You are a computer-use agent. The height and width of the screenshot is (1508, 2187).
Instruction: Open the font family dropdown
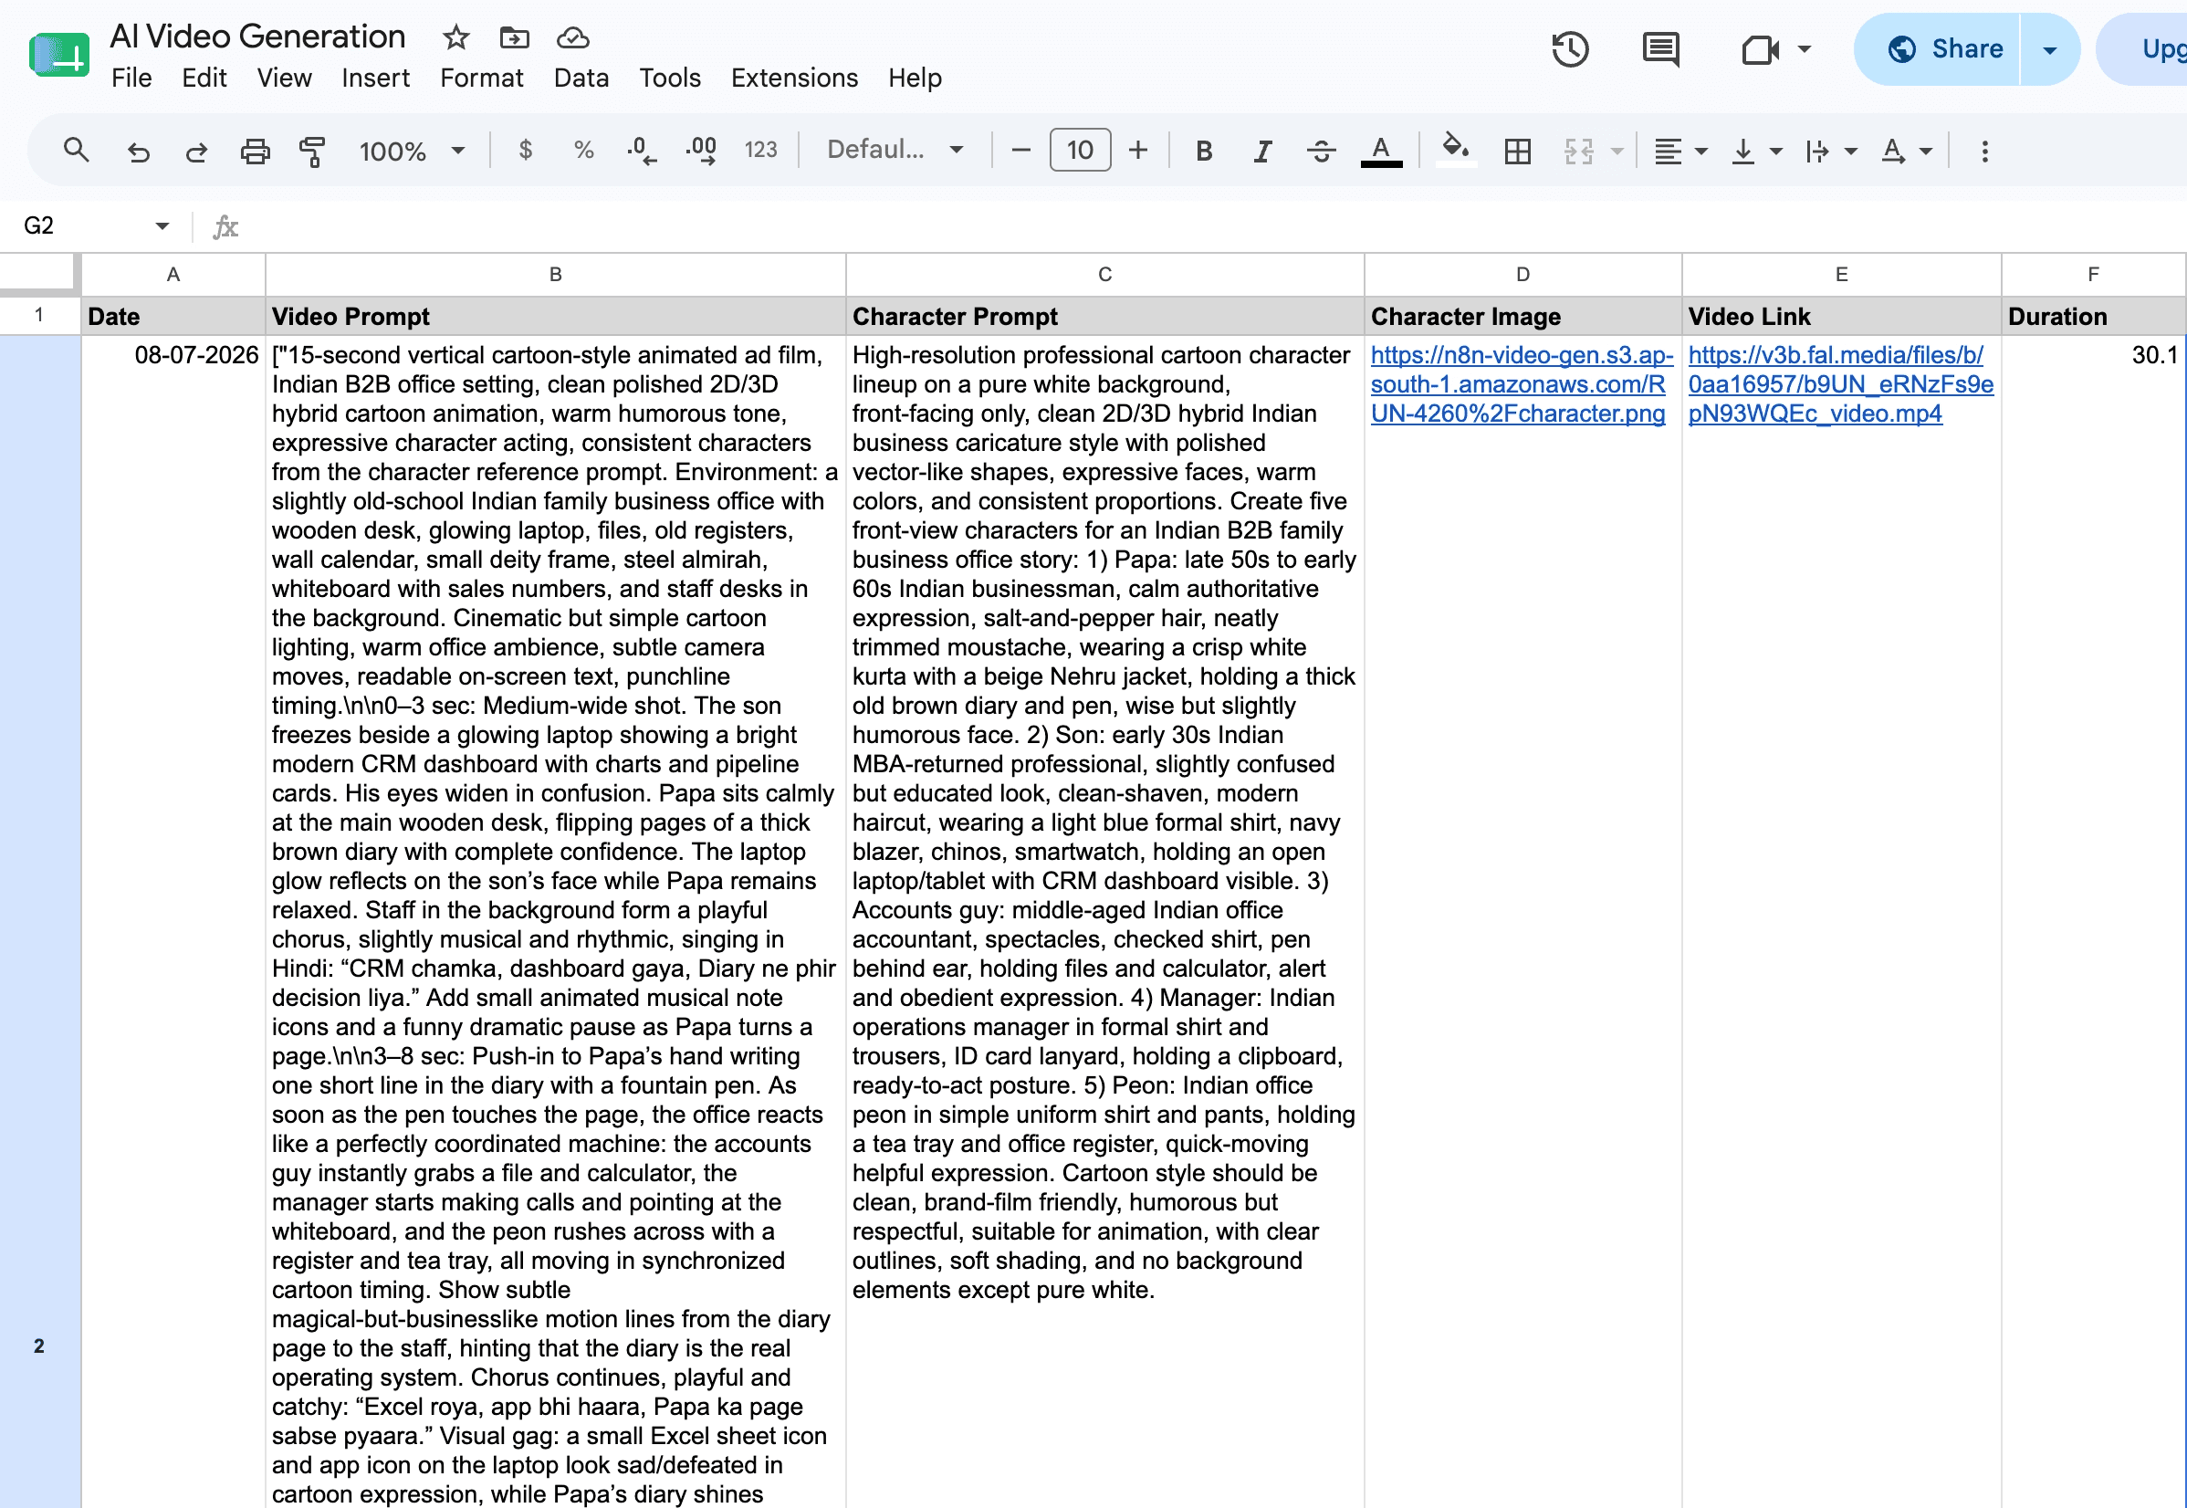(895, 151)
